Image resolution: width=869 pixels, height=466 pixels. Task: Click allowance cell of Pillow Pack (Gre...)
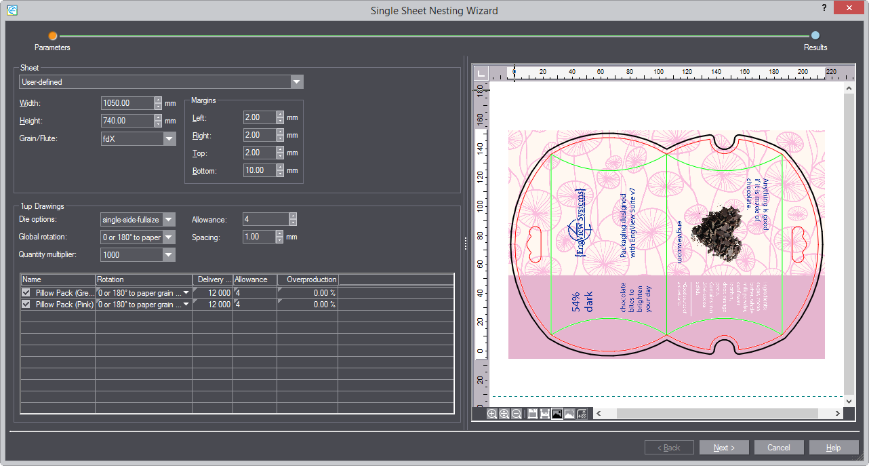[x=255, y=293]
